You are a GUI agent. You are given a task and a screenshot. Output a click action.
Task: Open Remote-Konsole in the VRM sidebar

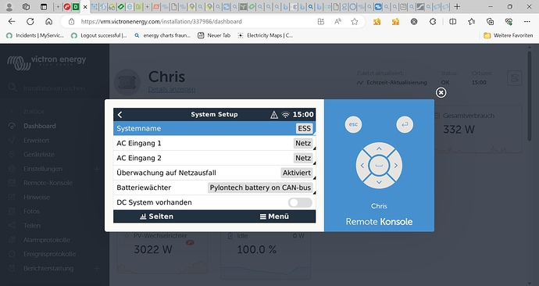click(48, 183)
